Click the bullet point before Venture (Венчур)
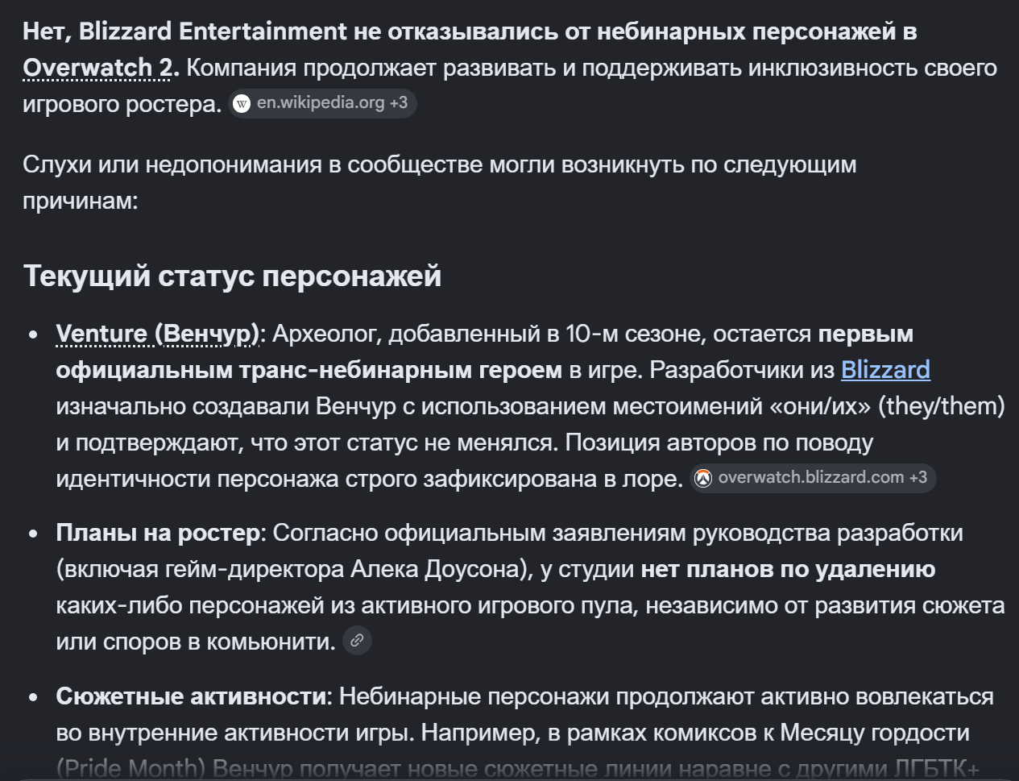The image size is (1019, 781). coord(33,334)
